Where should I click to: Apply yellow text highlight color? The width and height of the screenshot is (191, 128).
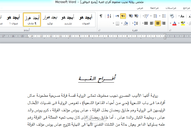tap(183, 23)
